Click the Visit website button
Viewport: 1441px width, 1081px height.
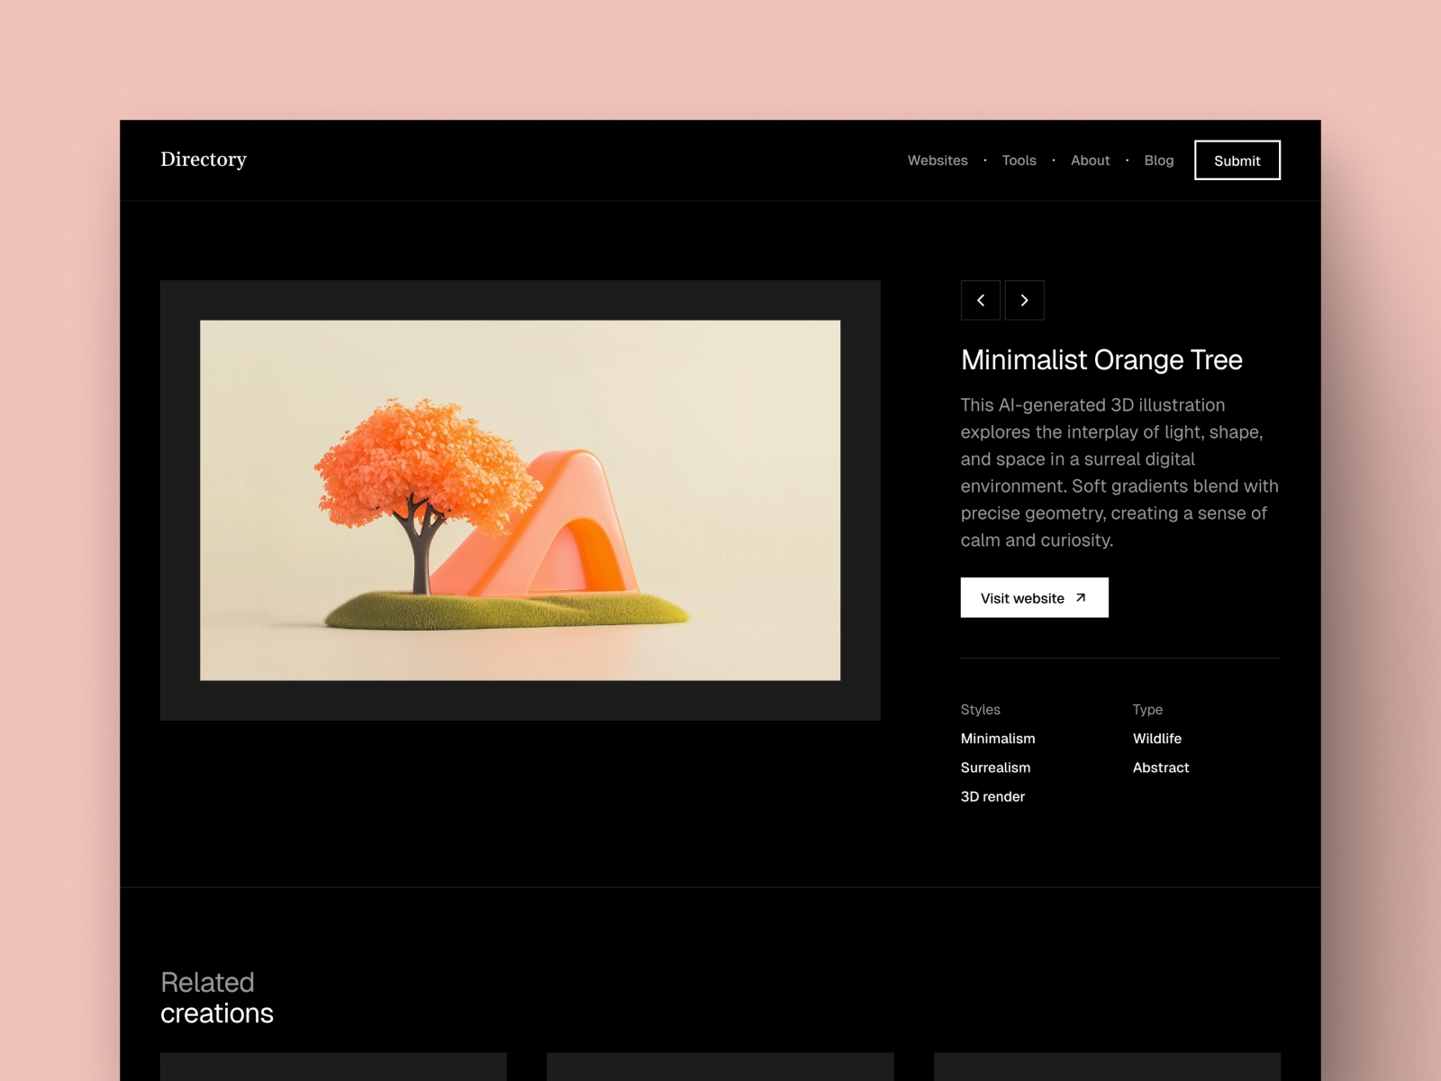point(1034,597)
